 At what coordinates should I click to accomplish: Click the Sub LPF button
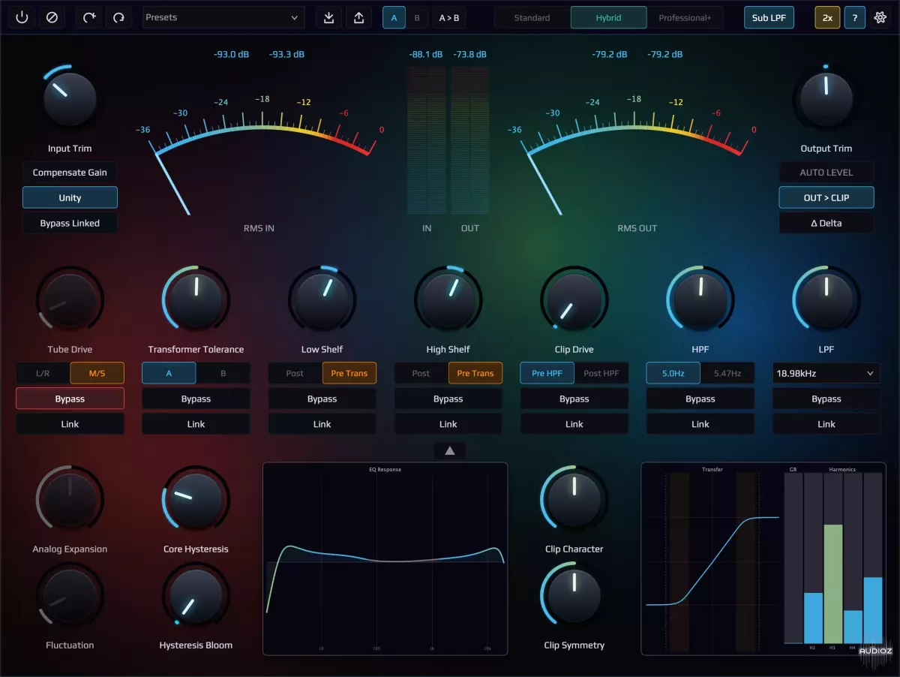[x=769, y=17]
